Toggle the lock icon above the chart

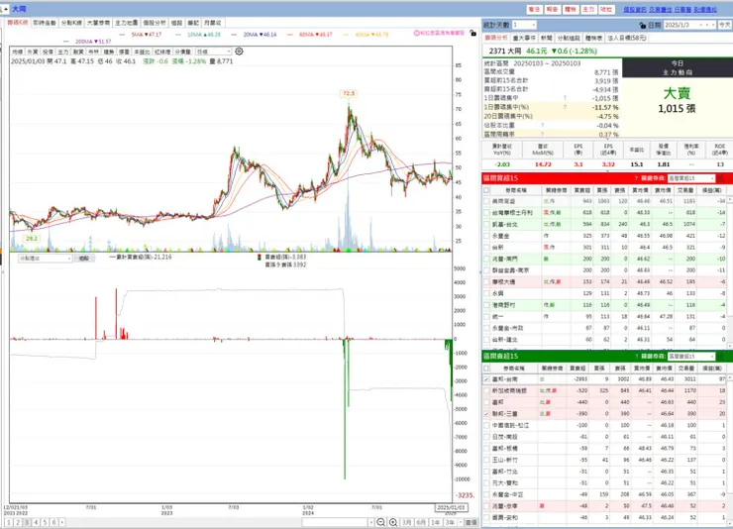473,33
